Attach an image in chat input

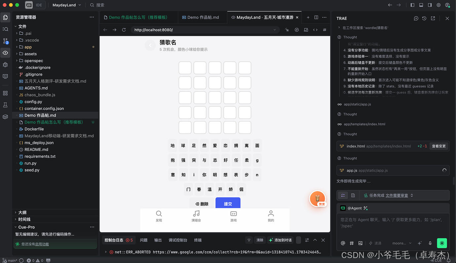(361, 243)
